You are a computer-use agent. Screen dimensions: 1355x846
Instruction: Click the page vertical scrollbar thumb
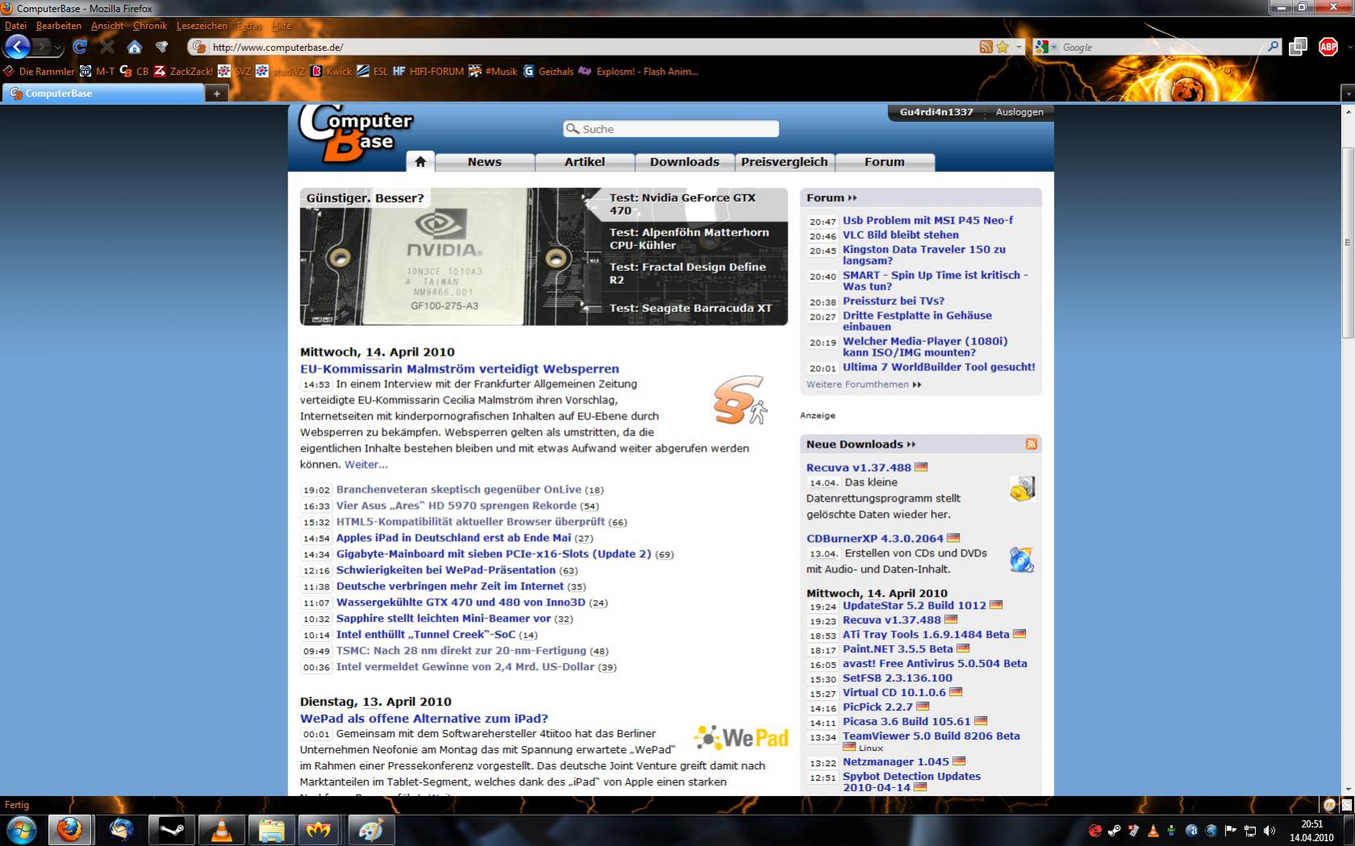click(x=1348, y=242)
